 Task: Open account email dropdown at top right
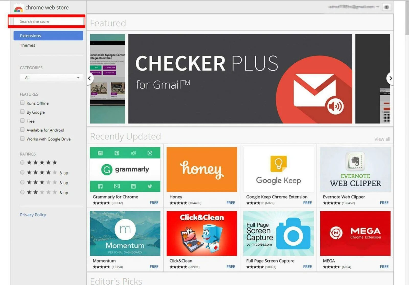tap(354, 7)
